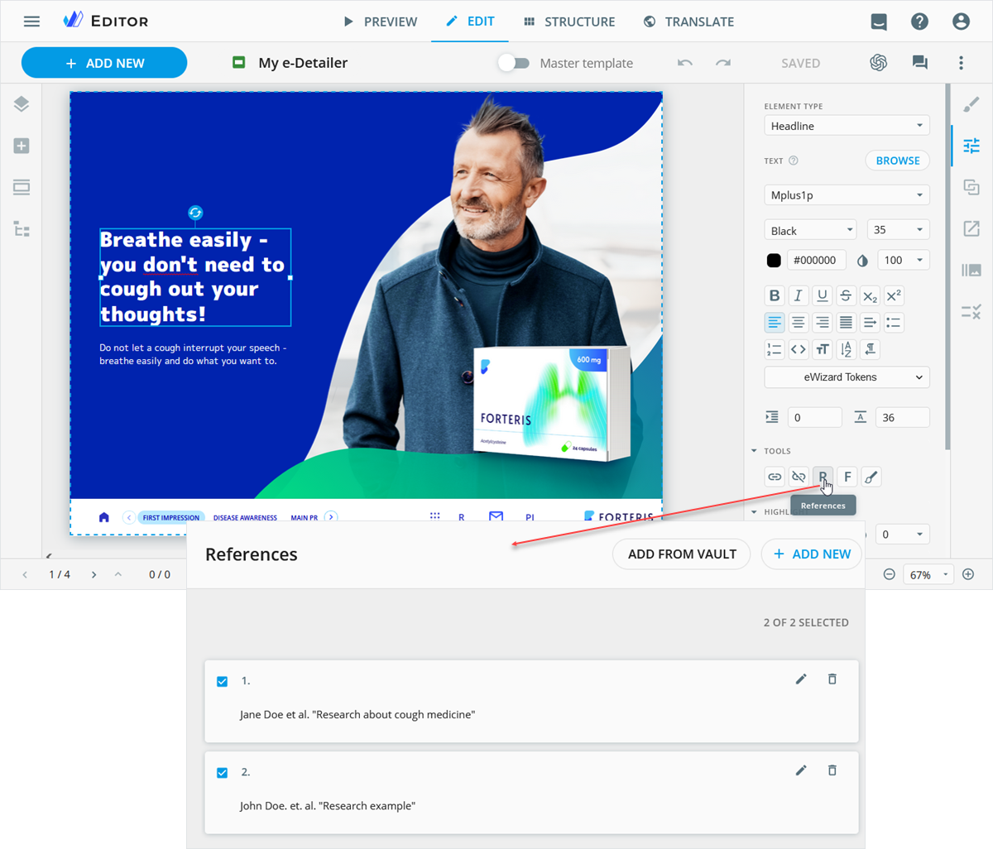Delete reference 2 with the trash icon
Screen dimensions: 993x849
point(832,770)
